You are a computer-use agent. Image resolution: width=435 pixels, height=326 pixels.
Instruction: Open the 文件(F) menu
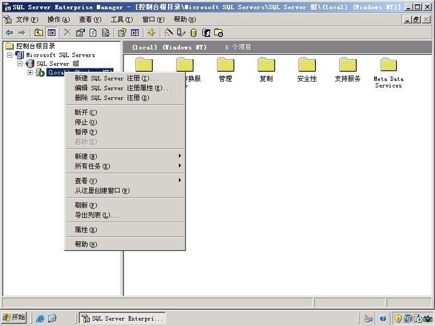tap(27, 20)
